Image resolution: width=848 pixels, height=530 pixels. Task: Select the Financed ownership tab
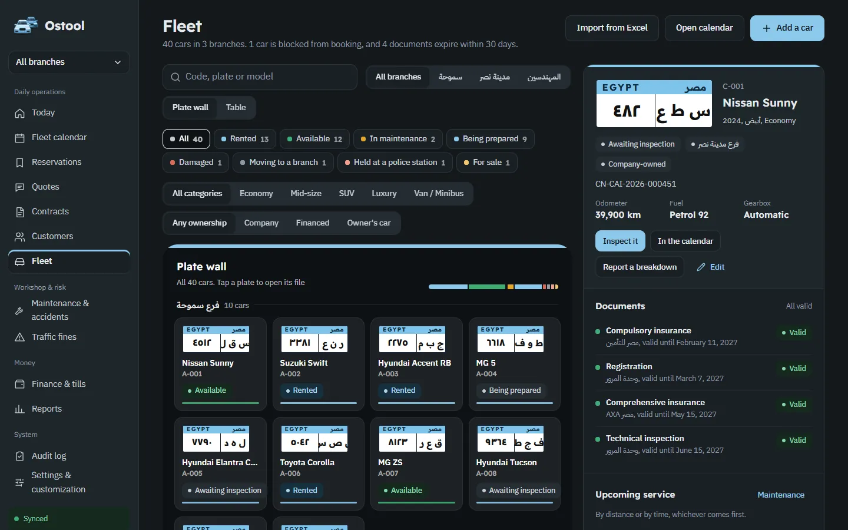[313, 223]
